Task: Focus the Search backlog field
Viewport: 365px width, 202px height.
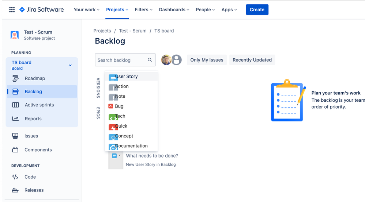Action: 125,60
